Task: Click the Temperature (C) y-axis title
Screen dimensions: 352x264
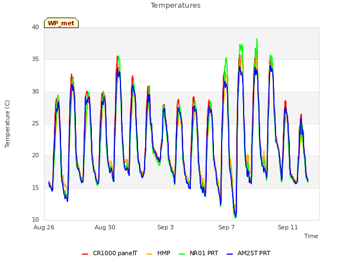Action: (7, 124)
